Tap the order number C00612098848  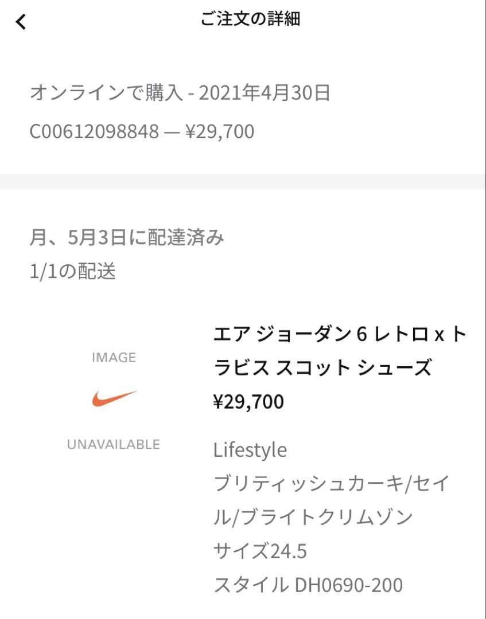click(x=94, y=131)
